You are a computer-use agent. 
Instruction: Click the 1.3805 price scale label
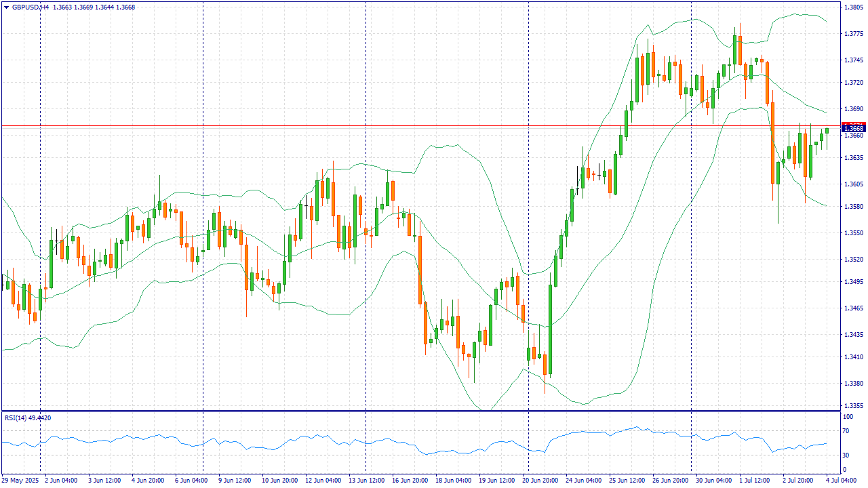coord(853,7)
